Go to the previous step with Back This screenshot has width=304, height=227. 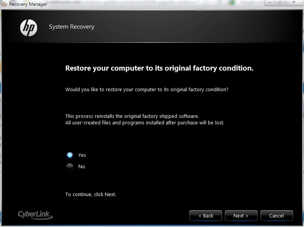206,216
